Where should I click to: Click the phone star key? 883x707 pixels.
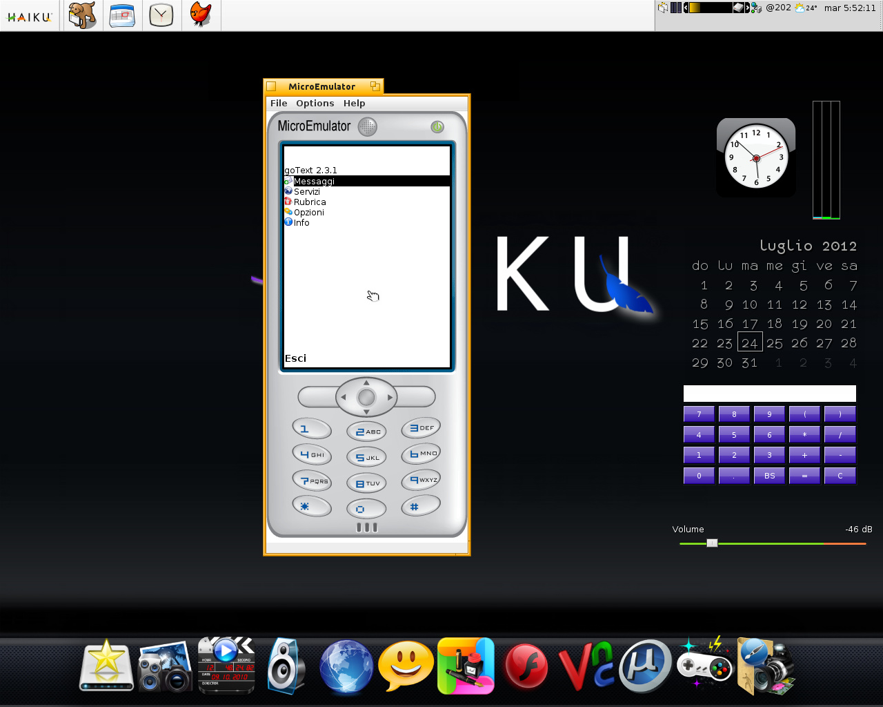(312, 506)
